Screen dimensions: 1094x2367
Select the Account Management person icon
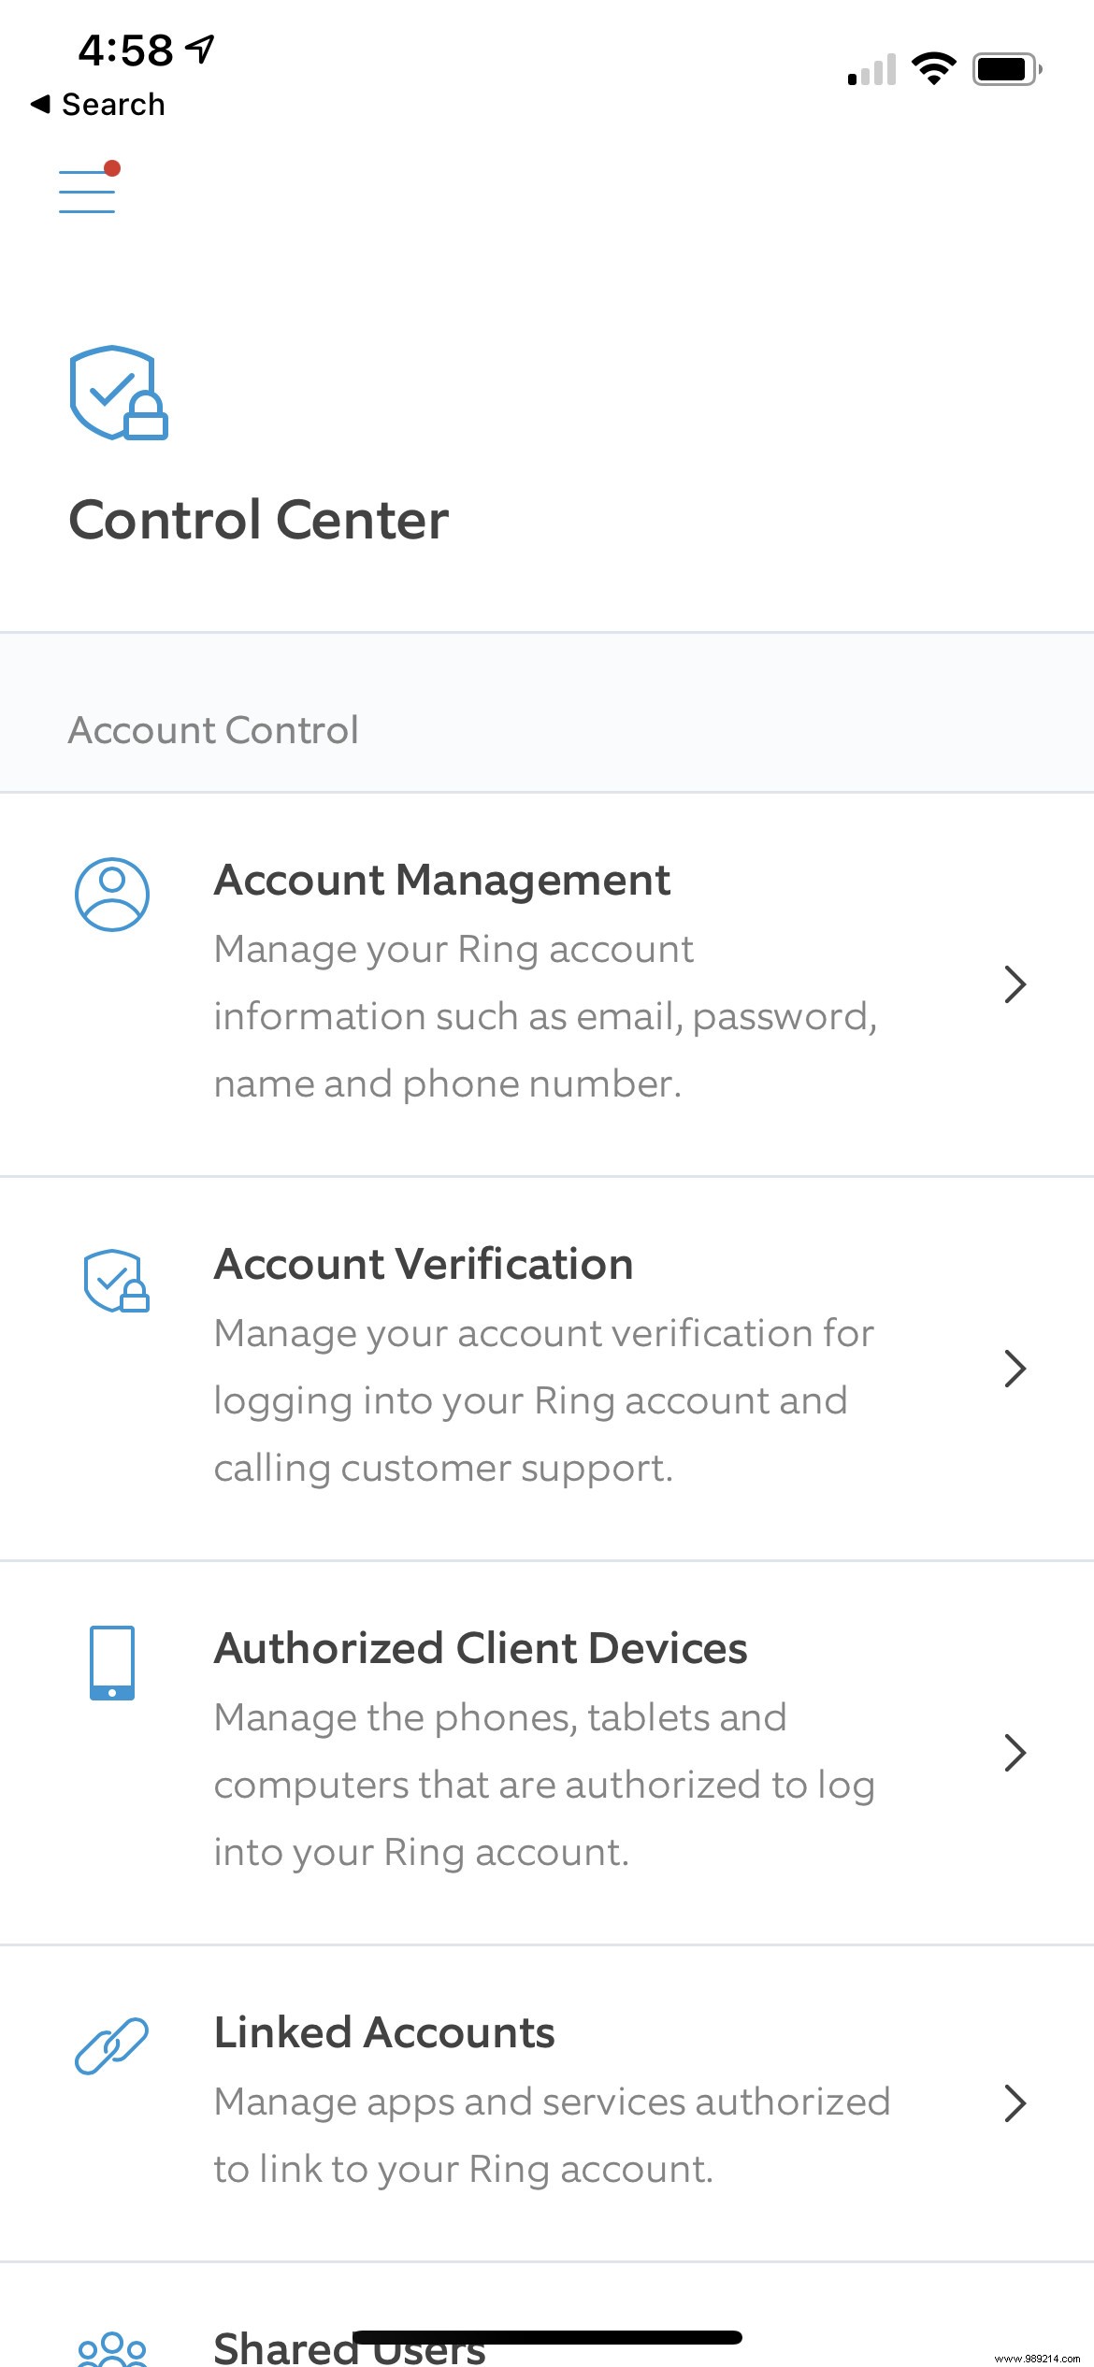pos(113,893)
